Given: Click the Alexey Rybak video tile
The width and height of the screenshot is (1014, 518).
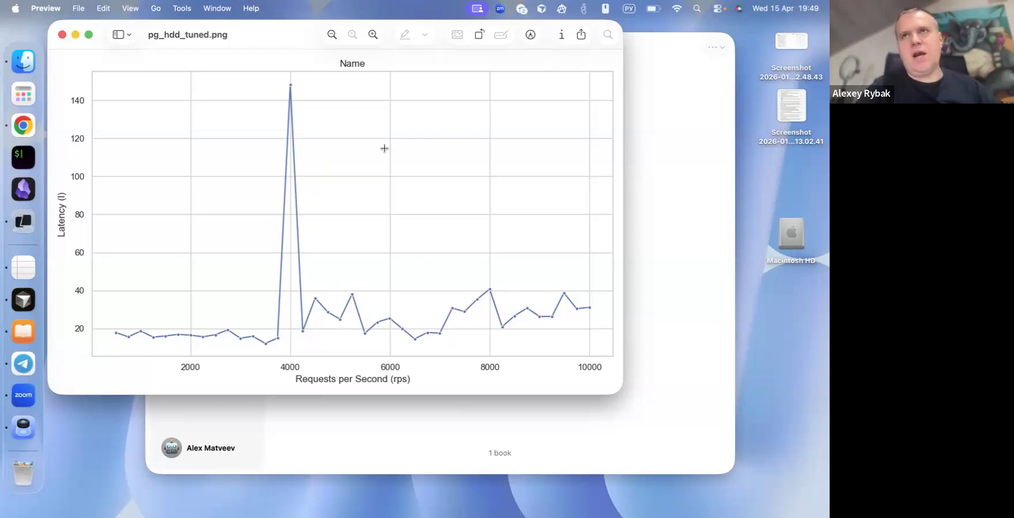Looking at the screenshot, I should pyautogui.click(x=922, y=52).
